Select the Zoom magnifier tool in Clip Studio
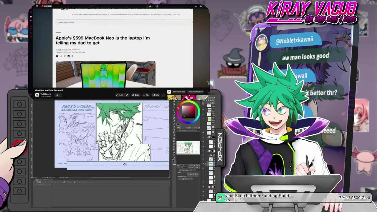This screenshot has height=212, width=377. coord(174,104)
